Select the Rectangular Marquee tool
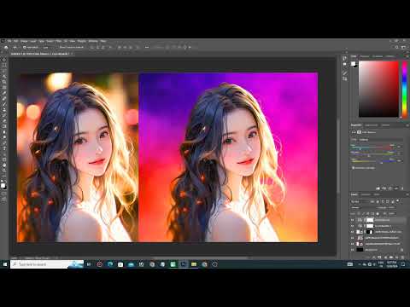The width and height of the screenshot is (410, 307). 3,65
